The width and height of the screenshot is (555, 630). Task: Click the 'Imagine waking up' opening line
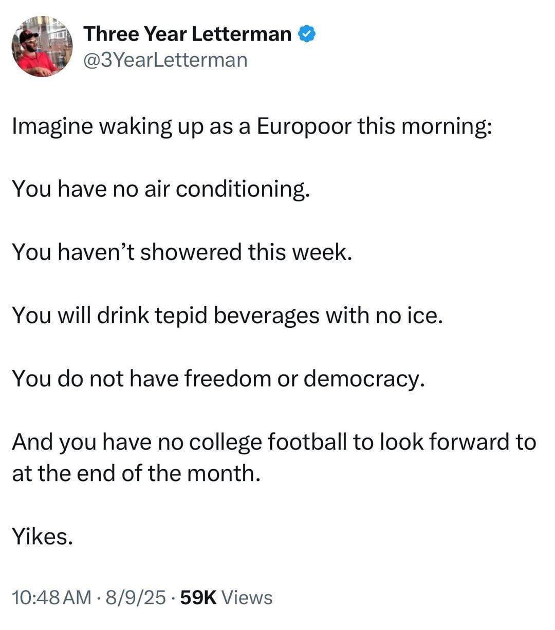point(252,126)
